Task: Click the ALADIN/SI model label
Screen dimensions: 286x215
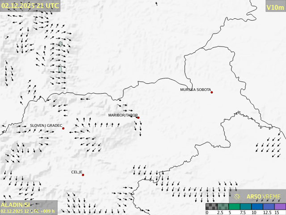Action: 15,205
